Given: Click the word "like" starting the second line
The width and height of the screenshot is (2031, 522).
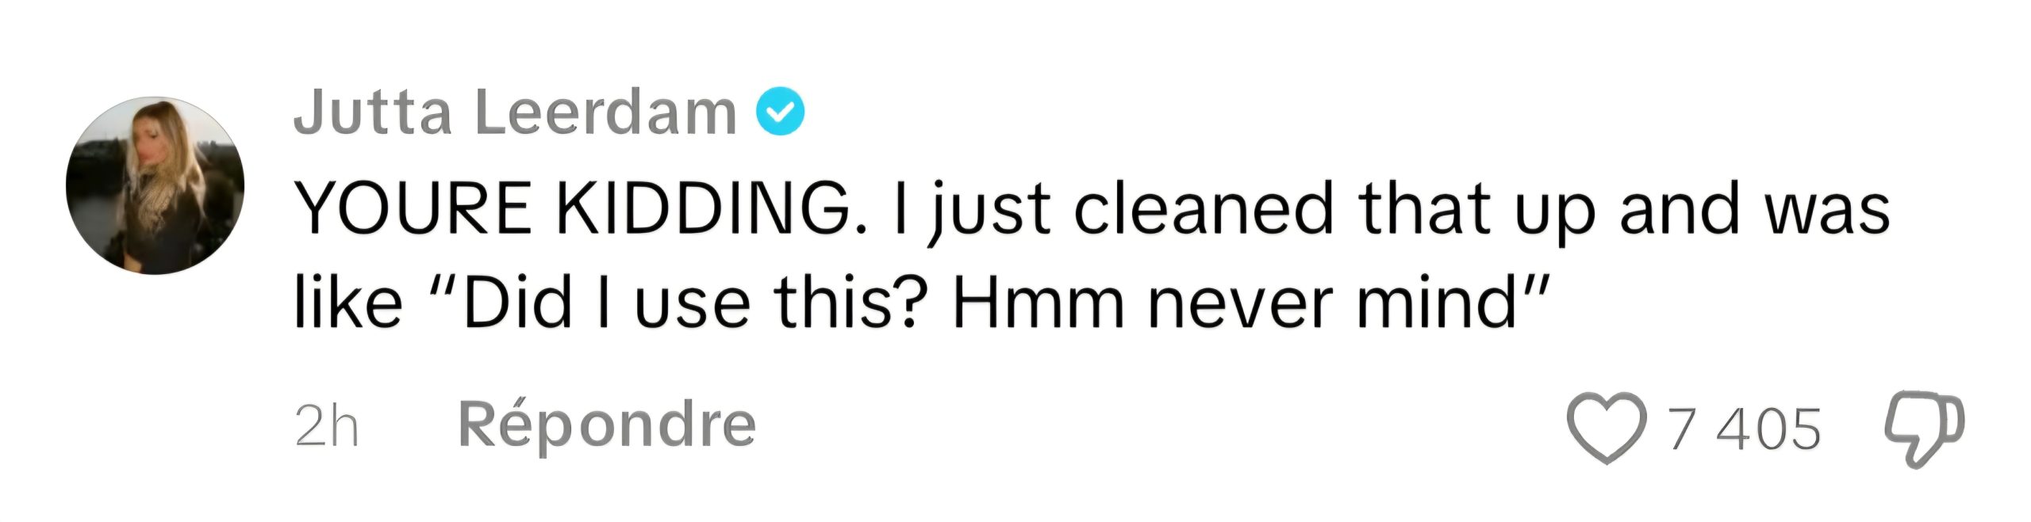Looking at the screenshot, I should pyautogui.click(x=347, y=304).
